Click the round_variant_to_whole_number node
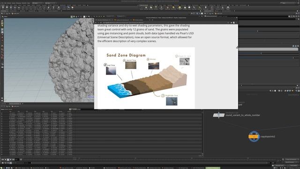This screenshot has height=169, width=300. [x=219, y=115]
